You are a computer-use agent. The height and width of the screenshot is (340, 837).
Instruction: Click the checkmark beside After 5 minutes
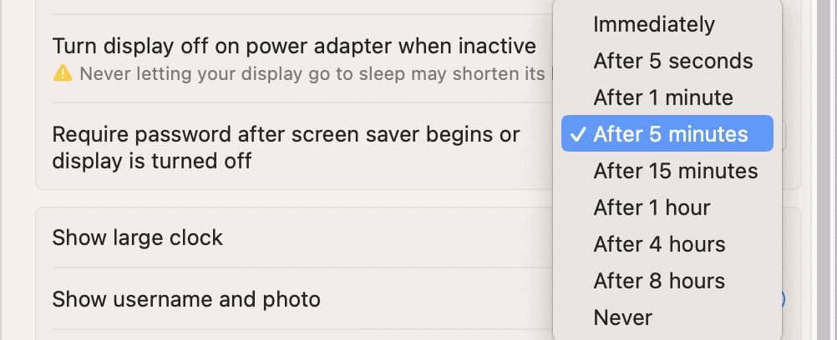point(577,134)
